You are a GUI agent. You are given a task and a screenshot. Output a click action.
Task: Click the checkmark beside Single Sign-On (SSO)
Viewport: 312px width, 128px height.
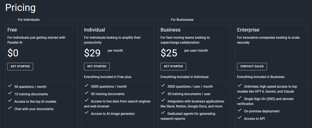(239, 98)
